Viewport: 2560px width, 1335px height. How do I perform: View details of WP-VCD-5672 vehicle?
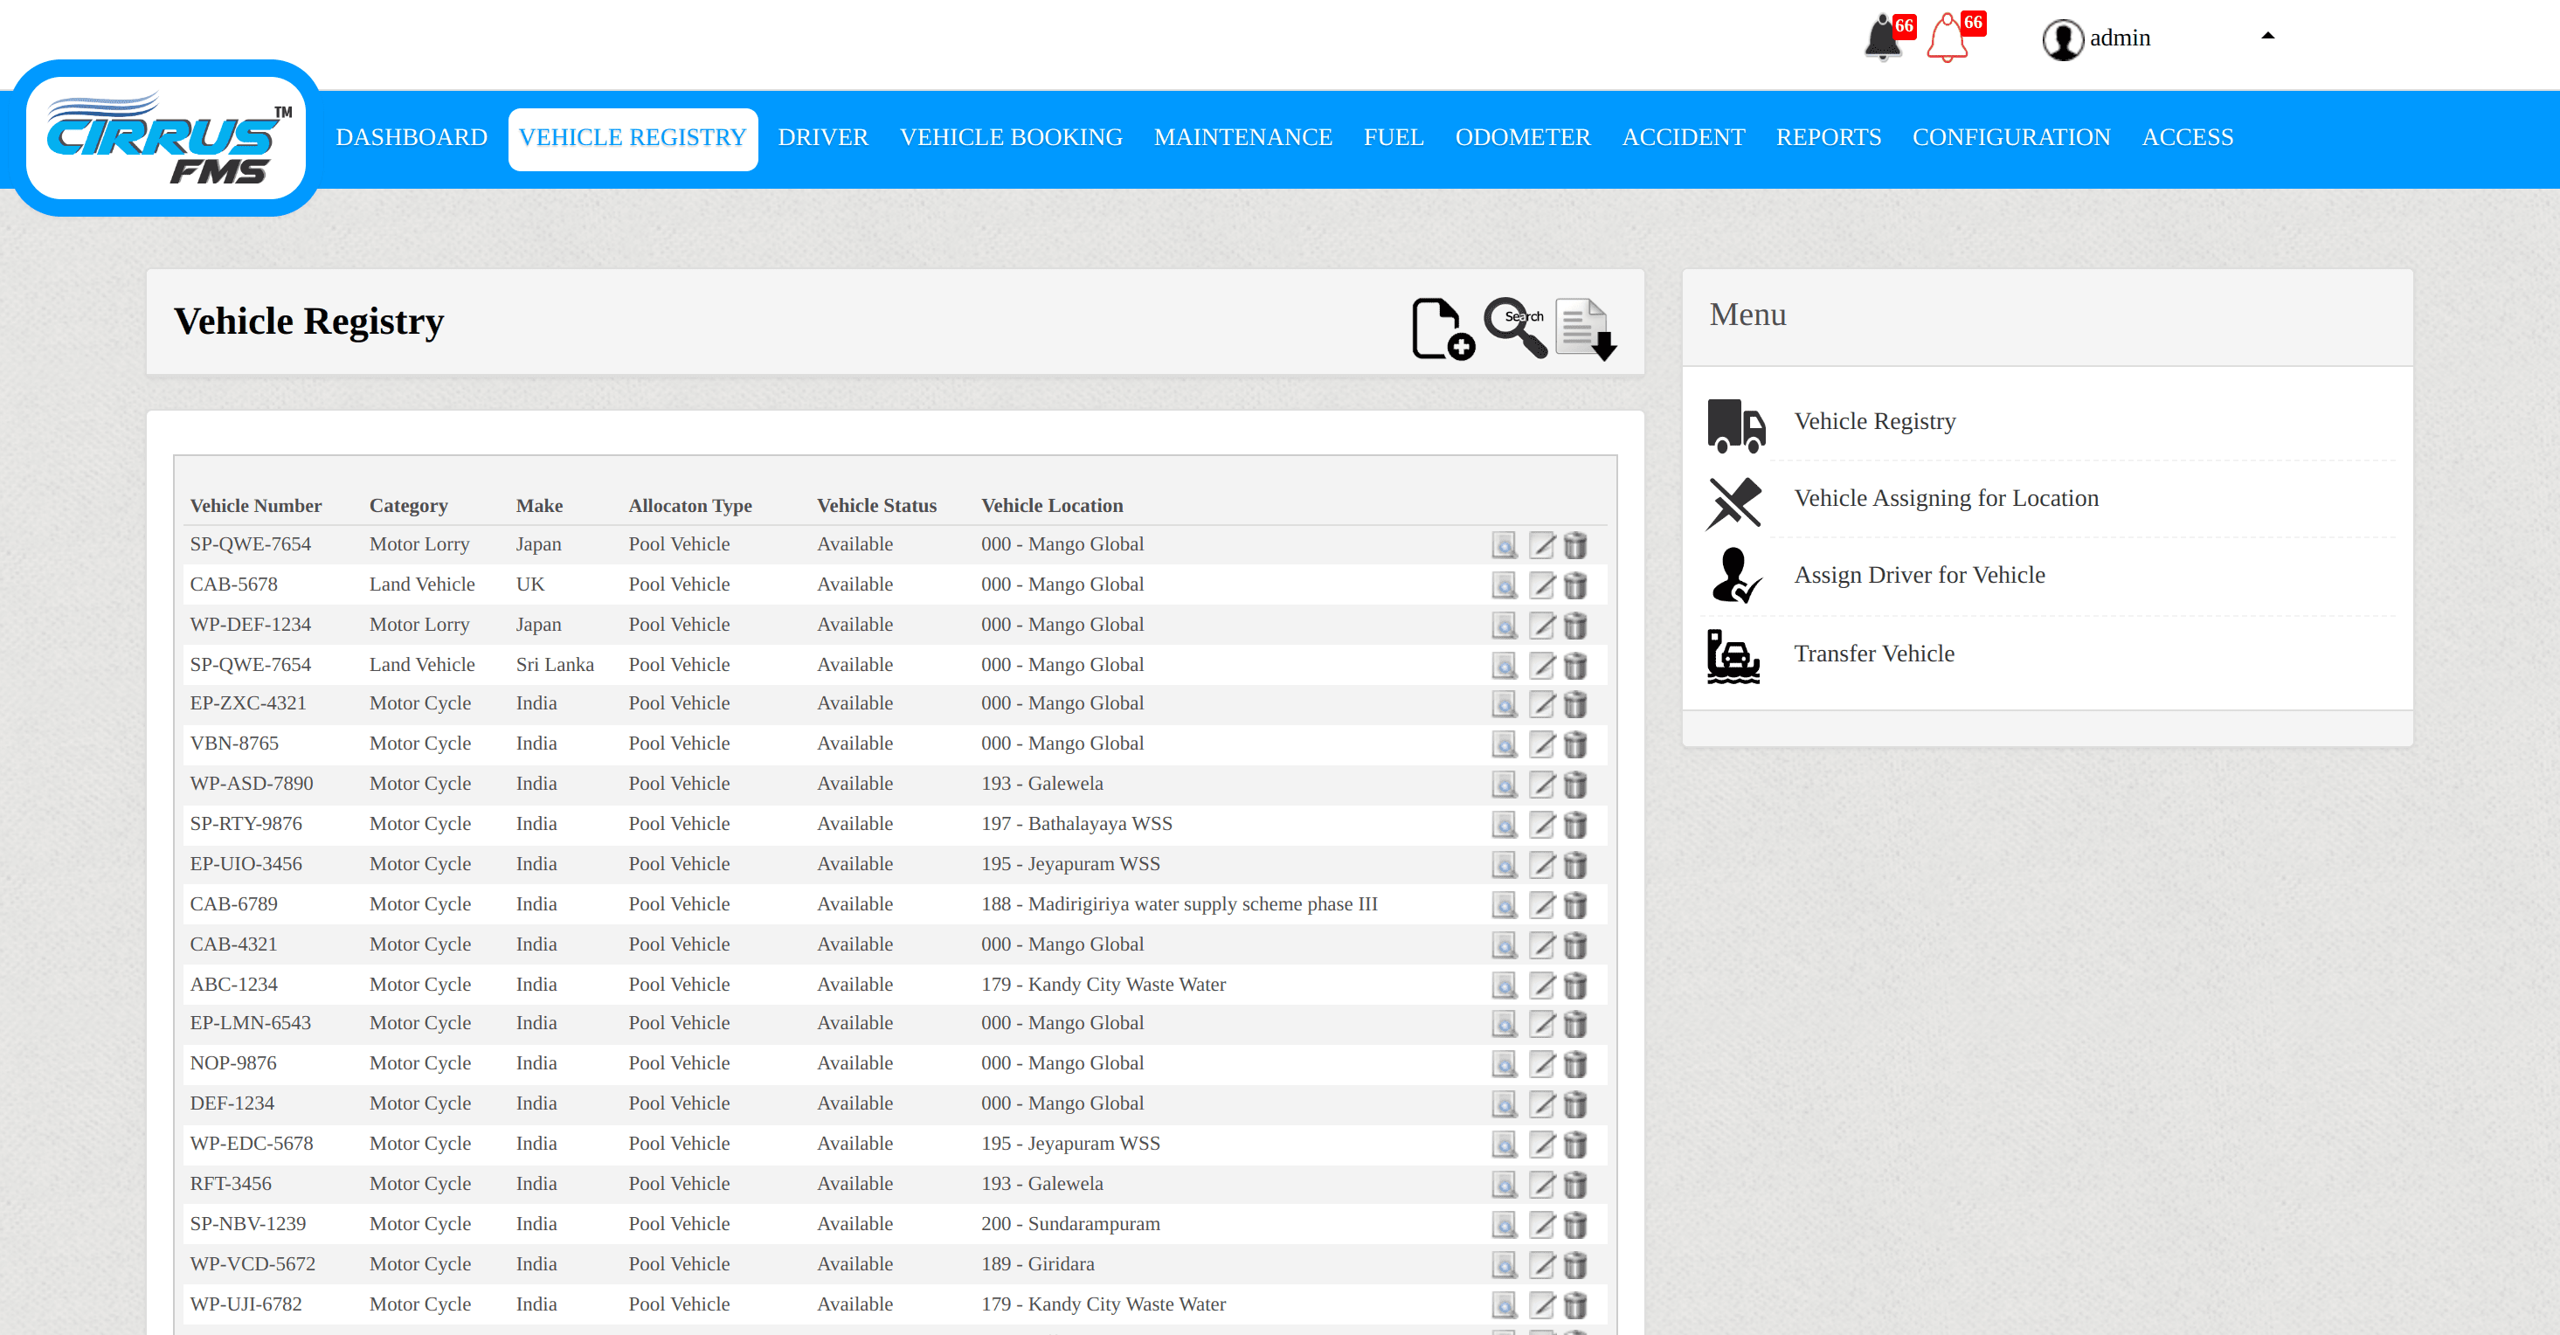click(x=1504, y=1265)
